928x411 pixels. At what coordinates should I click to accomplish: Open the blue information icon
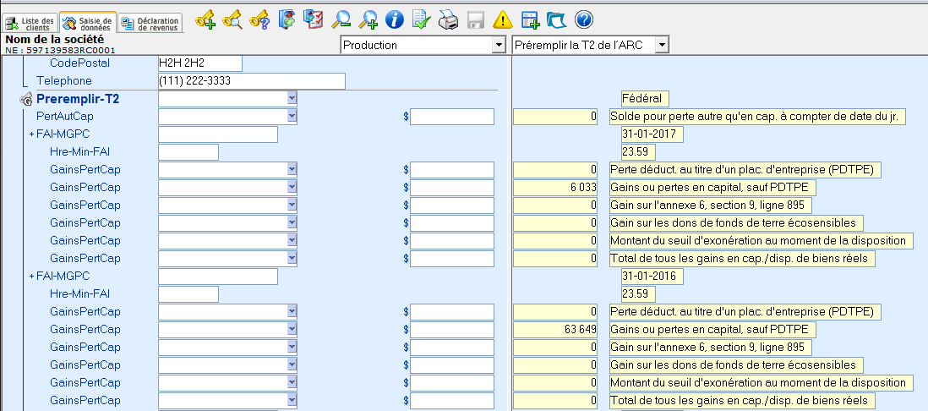pos(394,19)
